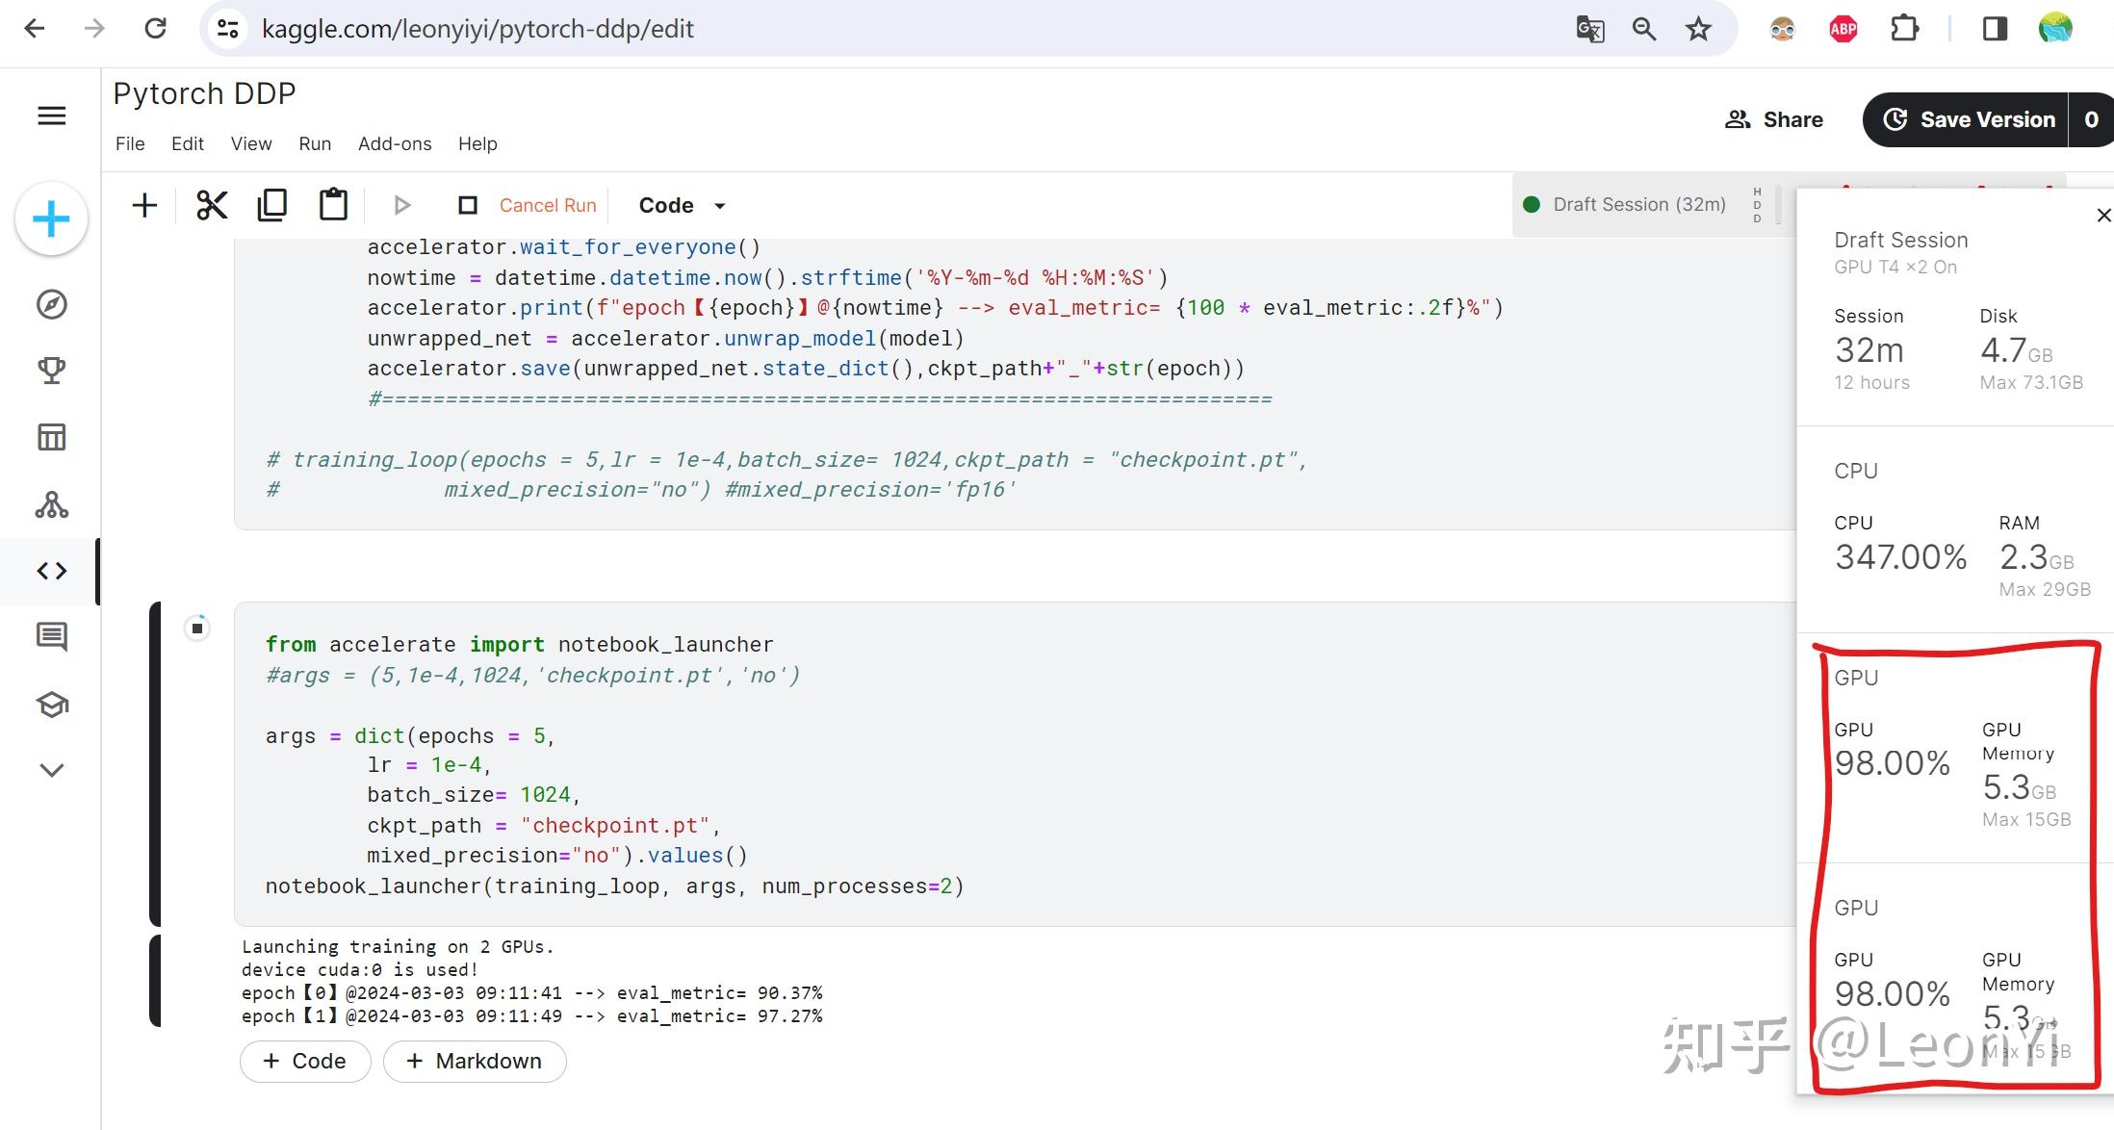Stop the run with the square icon

click(x=468, y=205)
